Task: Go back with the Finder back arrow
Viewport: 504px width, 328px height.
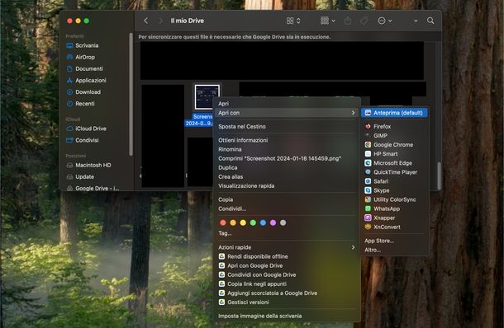Action: click(146, 21)
